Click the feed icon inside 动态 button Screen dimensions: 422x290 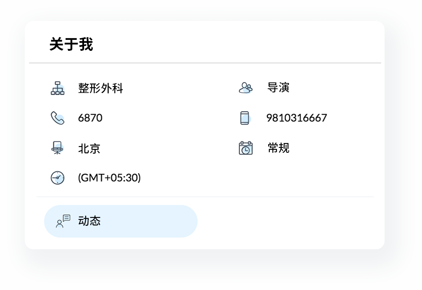pyautogui.click(x=63, y=221)
